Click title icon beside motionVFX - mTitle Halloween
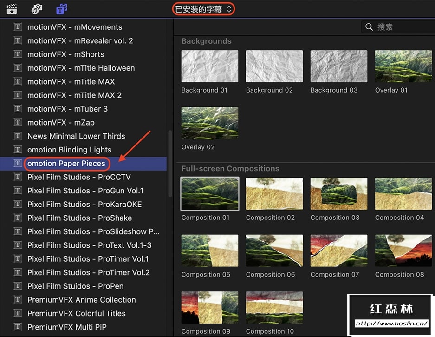The width and height of the screenshot is (435, 337). coord(18,68)
